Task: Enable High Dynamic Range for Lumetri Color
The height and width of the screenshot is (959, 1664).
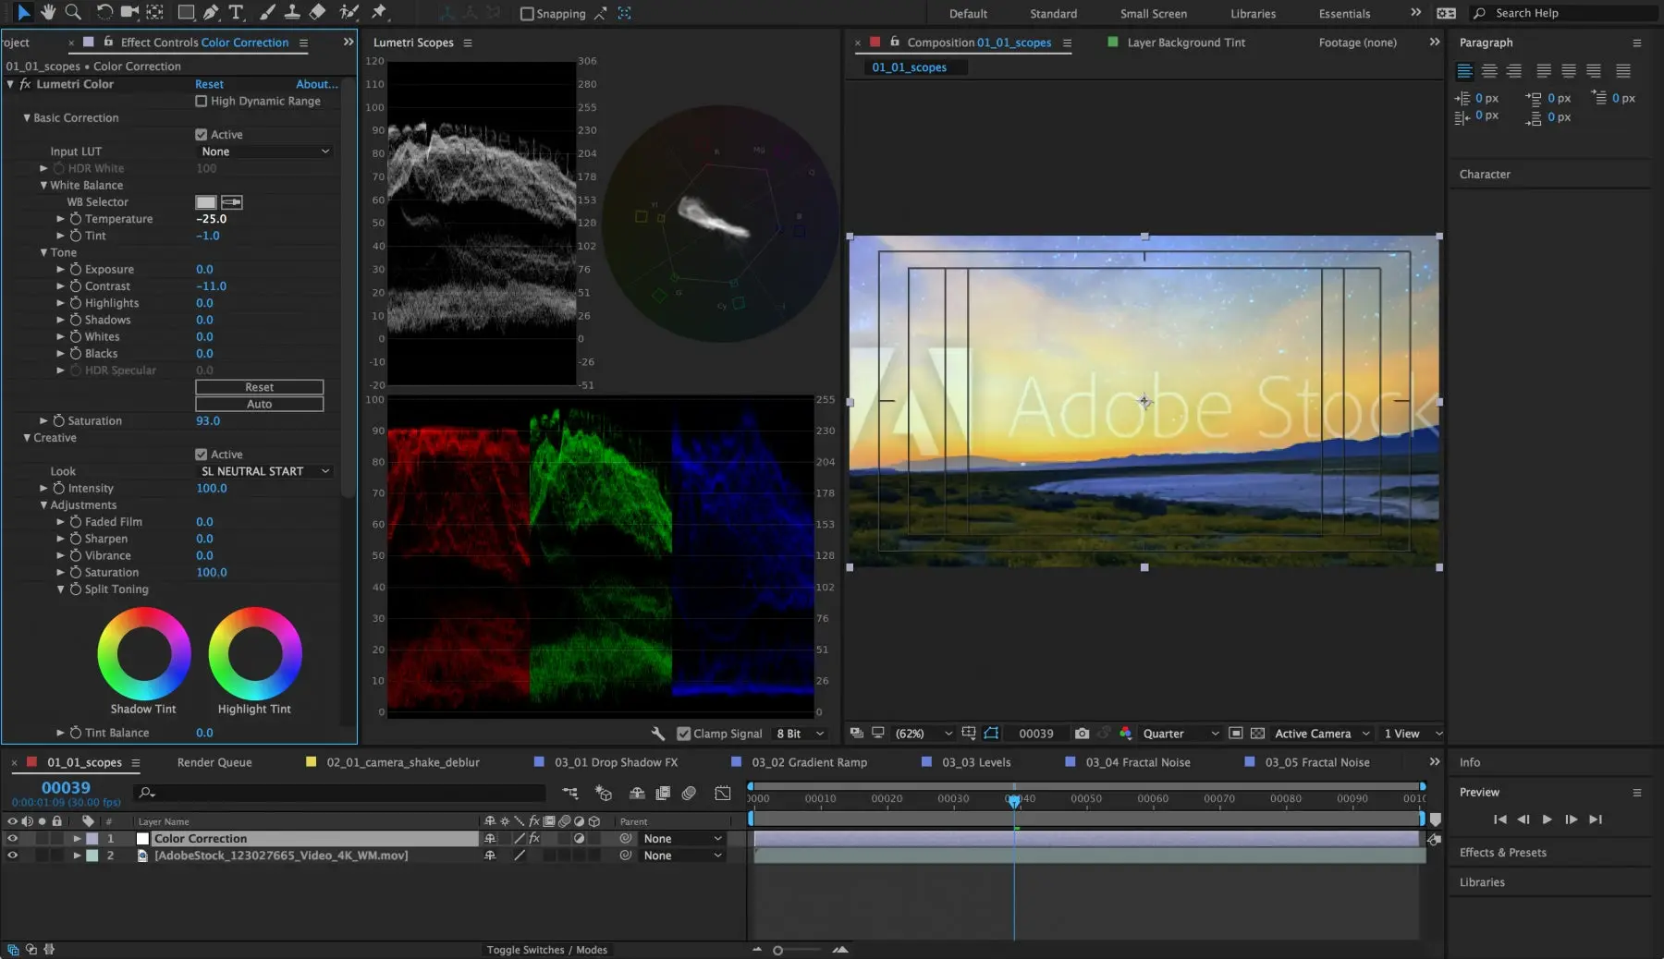Action: 201,102
